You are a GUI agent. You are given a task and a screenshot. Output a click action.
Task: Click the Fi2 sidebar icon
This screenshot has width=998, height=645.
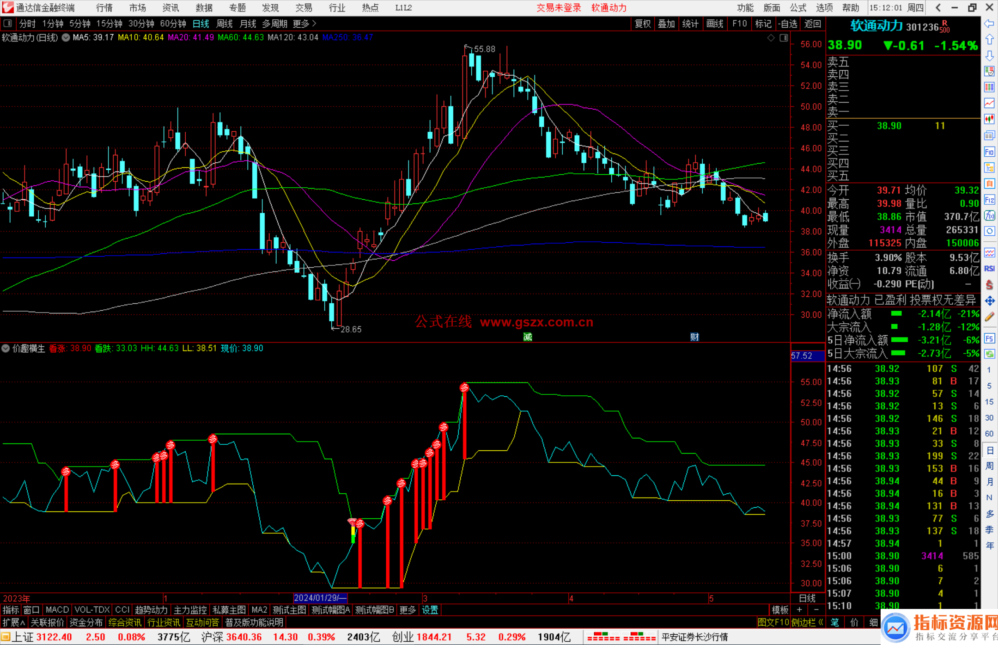(x=989, y=200)
